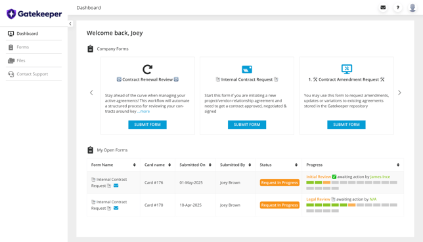Click the Gatekeeper logo
The image size is (423, 242).
[34, 14]
